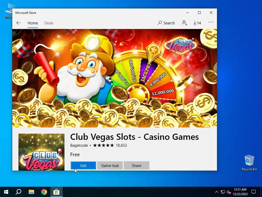
Task: Select the This PC desktop icon
Action: tap(8, 11)
